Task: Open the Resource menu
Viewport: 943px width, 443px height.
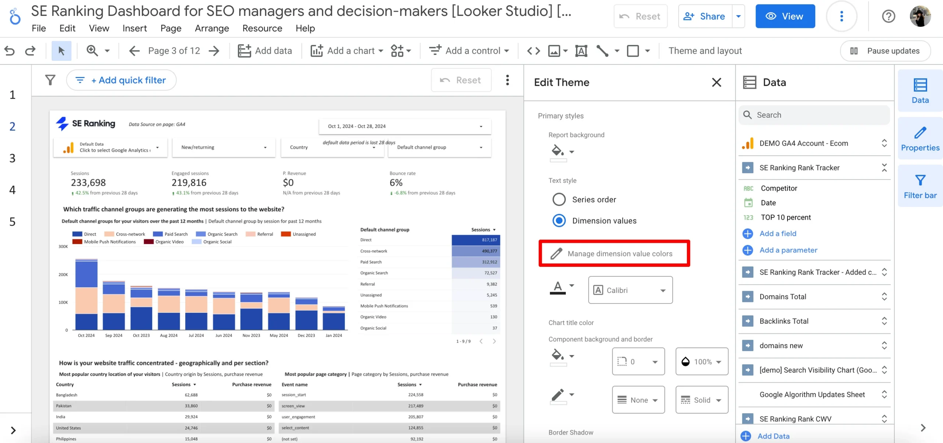Action: coord(262,28)
